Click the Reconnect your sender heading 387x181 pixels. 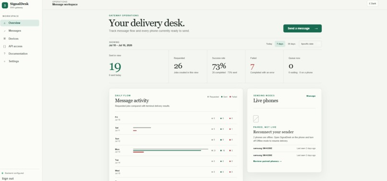(x=274, y=132)
